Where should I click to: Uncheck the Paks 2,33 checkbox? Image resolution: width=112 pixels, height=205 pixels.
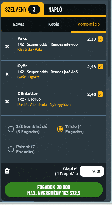click(x=100, y=39)
